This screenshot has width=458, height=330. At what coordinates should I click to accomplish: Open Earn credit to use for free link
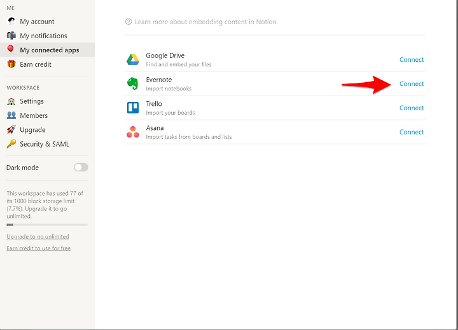pos(39,248)
